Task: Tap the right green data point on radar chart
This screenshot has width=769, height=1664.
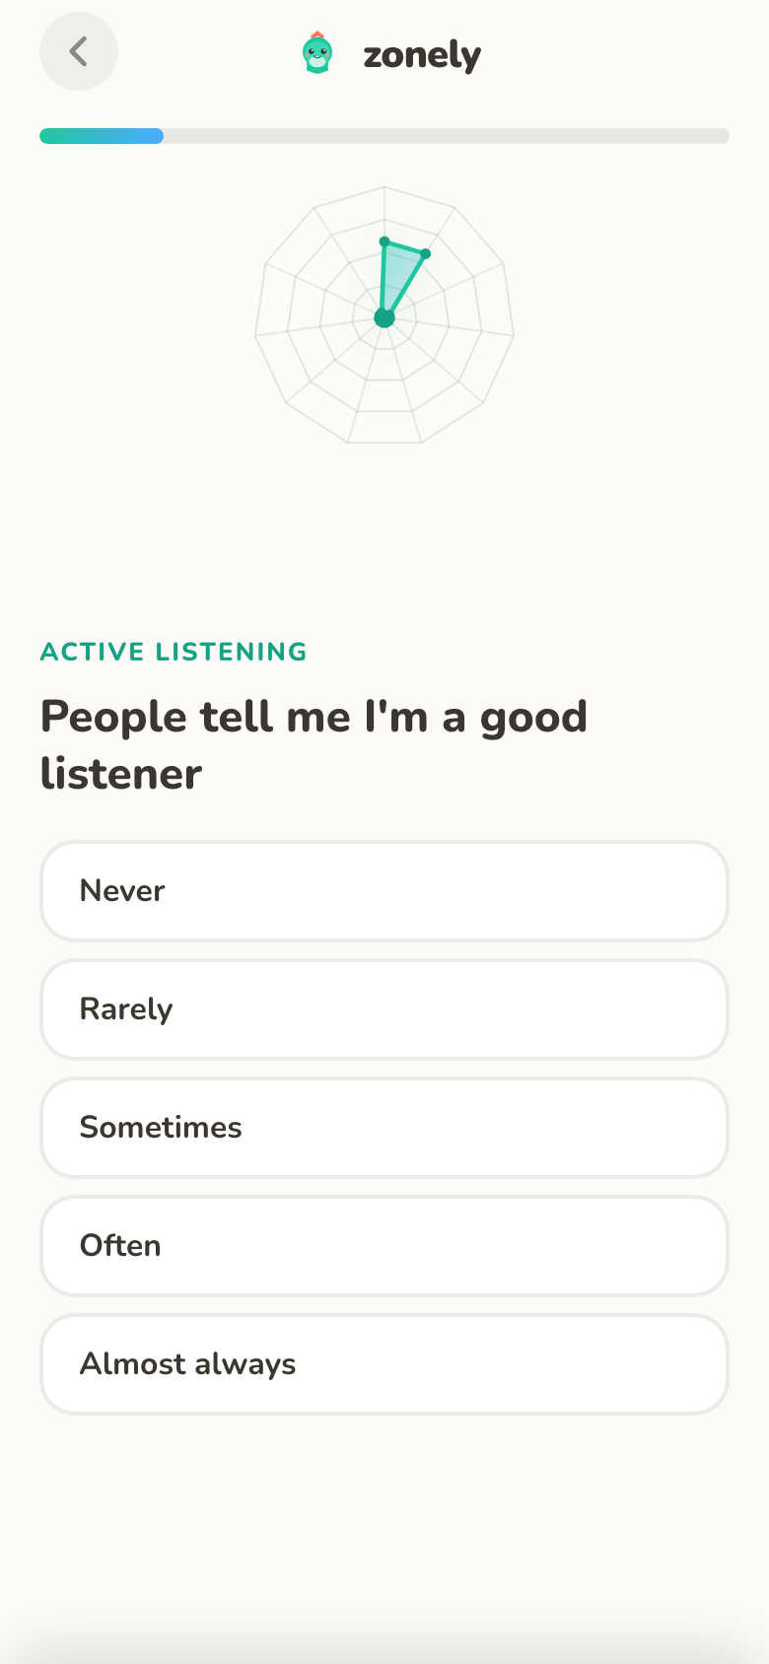Action: coord(426,254)
